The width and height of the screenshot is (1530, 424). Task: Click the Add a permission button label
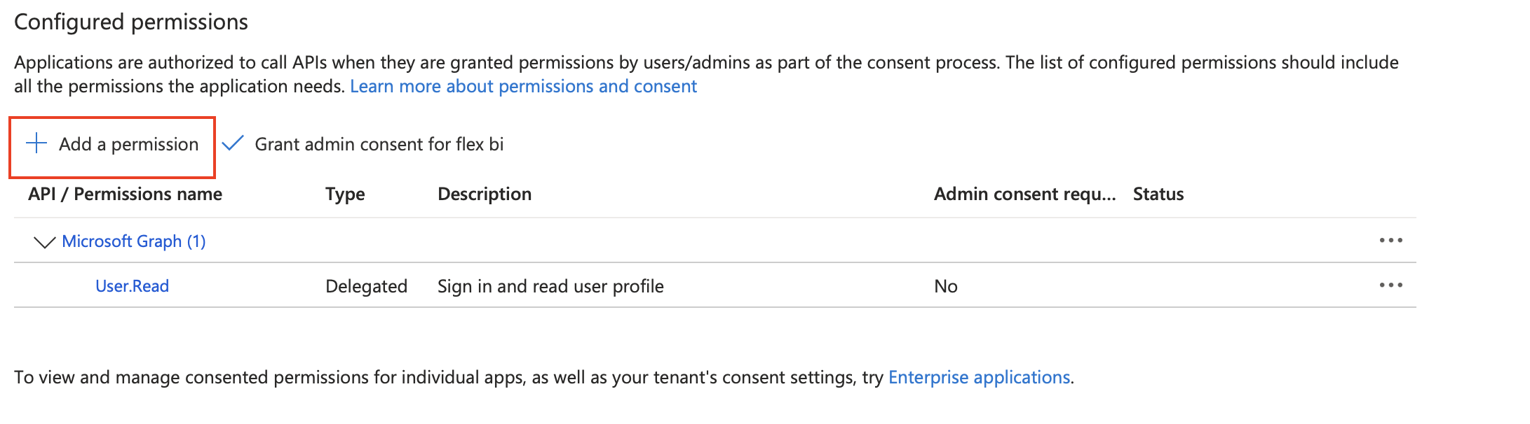[128, 144]
